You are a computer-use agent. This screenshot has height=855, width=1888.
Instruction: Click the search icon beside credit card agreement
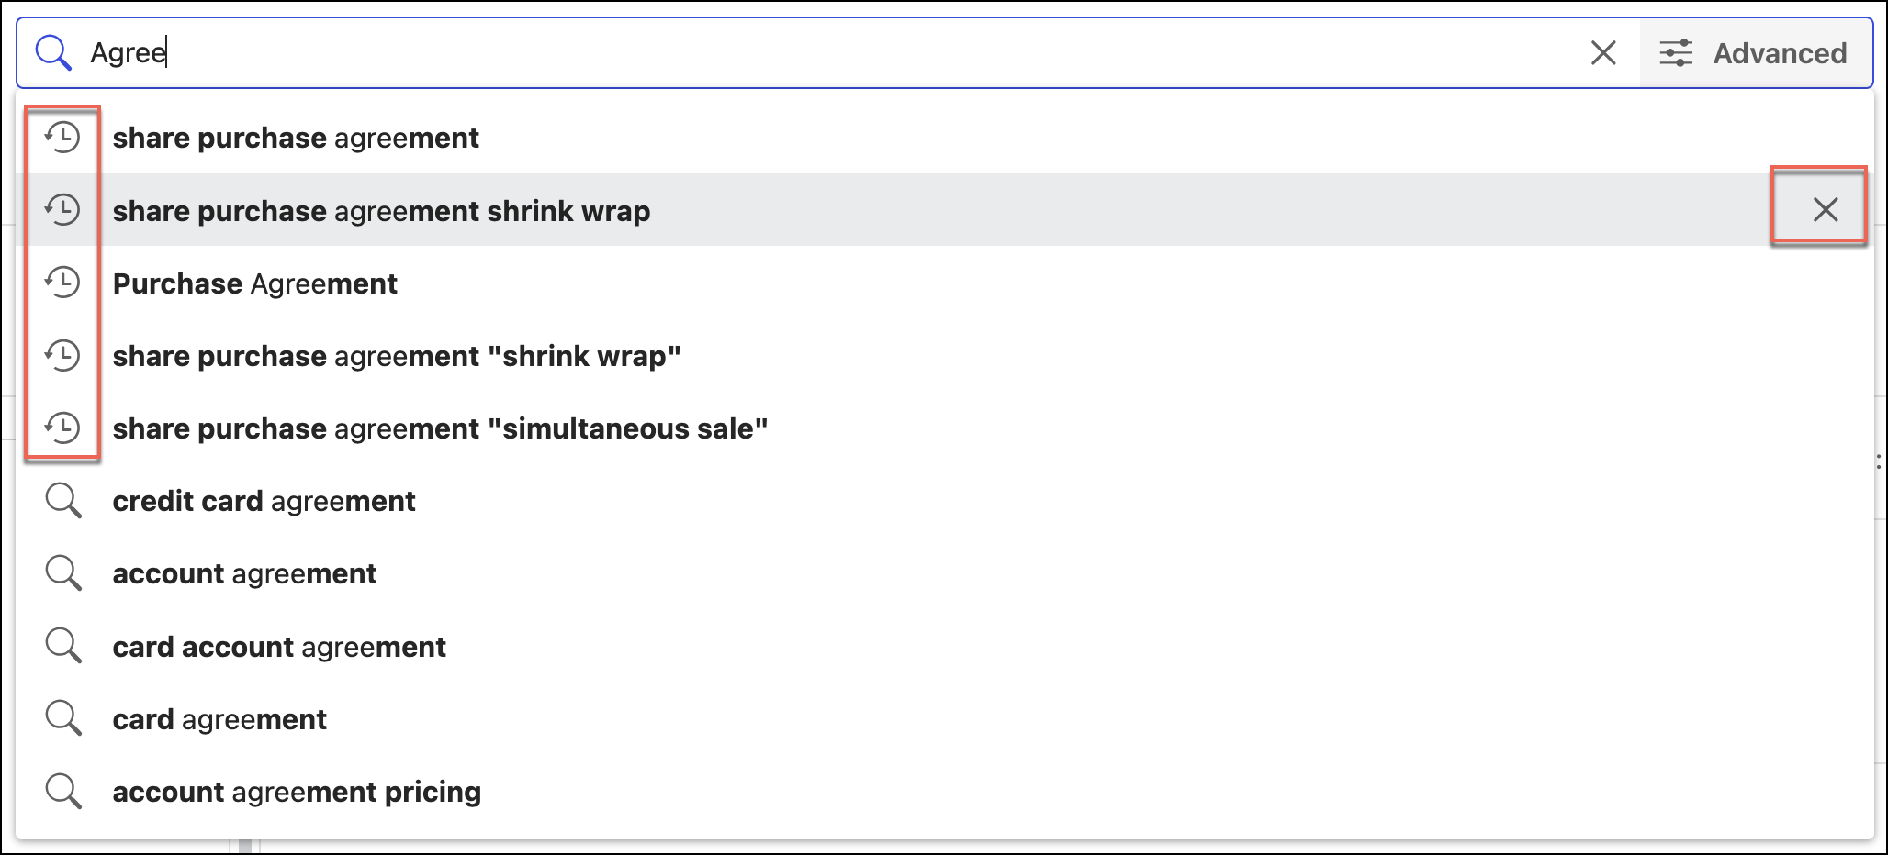[x=62, y=501]
